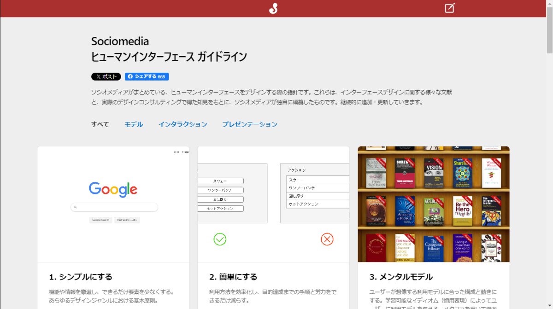Click the scrollbar up arrow

549,3
